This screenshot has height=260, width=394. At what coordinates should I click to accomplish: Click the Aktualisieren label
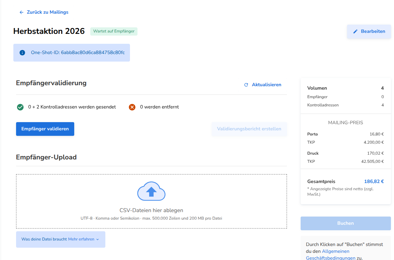[x=267, y=85]
